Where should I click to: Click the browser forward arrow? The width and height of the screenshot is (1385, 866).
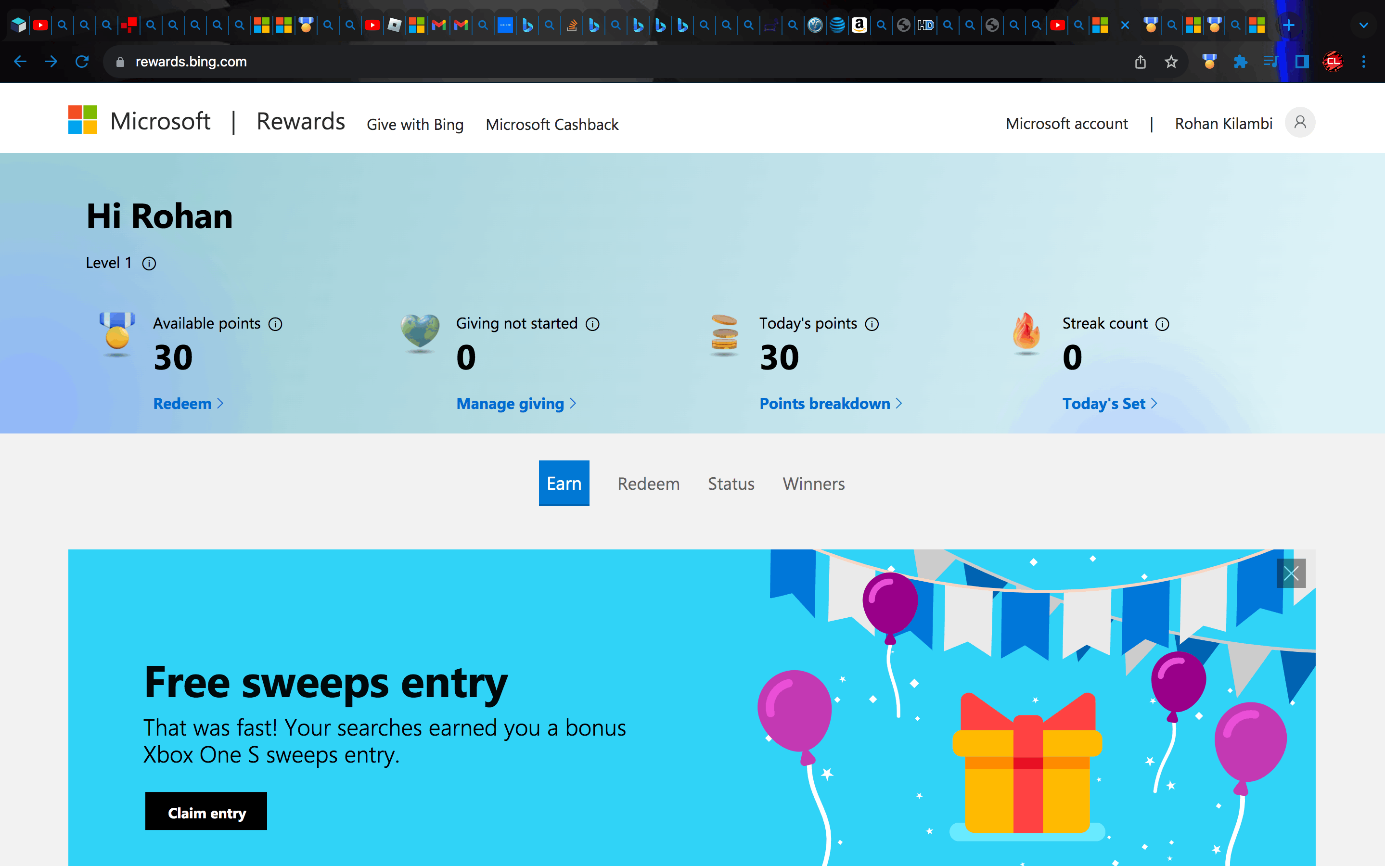tap(51, 61)
